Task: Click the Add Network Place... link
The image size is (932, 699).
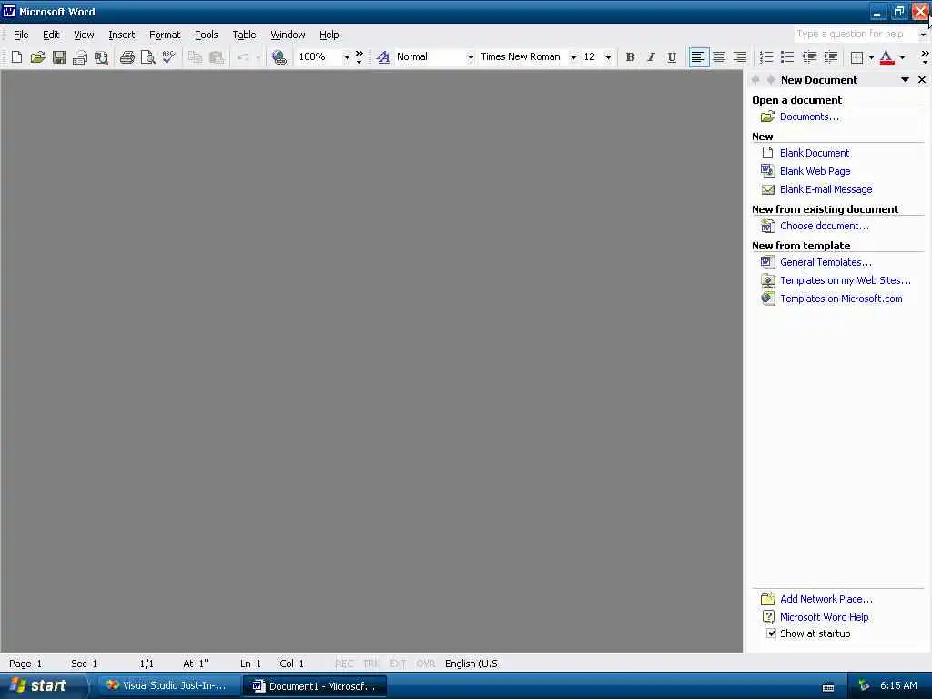Action: (826, 599)
